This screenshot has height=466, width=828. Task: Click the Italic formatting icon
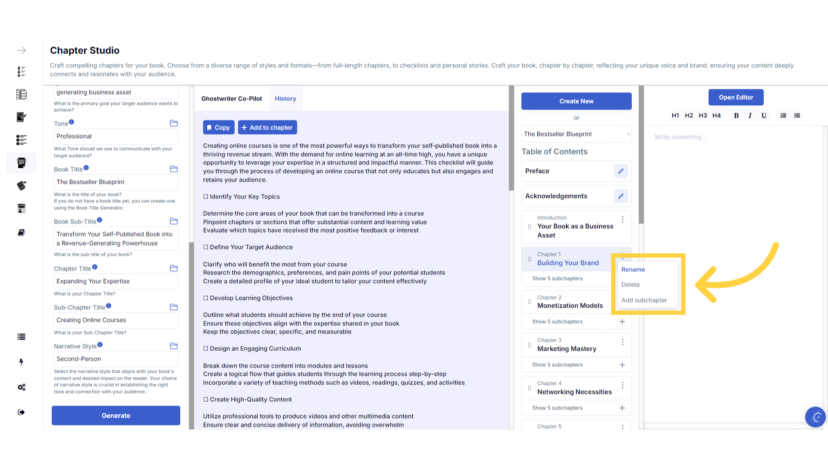[x=750, y=116]
